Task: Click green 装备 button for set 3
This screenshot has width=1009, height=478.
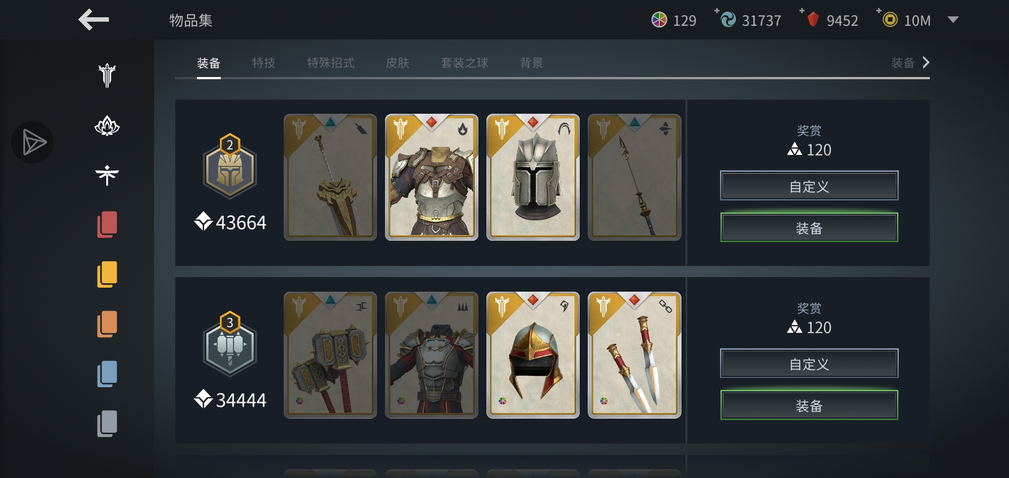Action: pos(809,405)
